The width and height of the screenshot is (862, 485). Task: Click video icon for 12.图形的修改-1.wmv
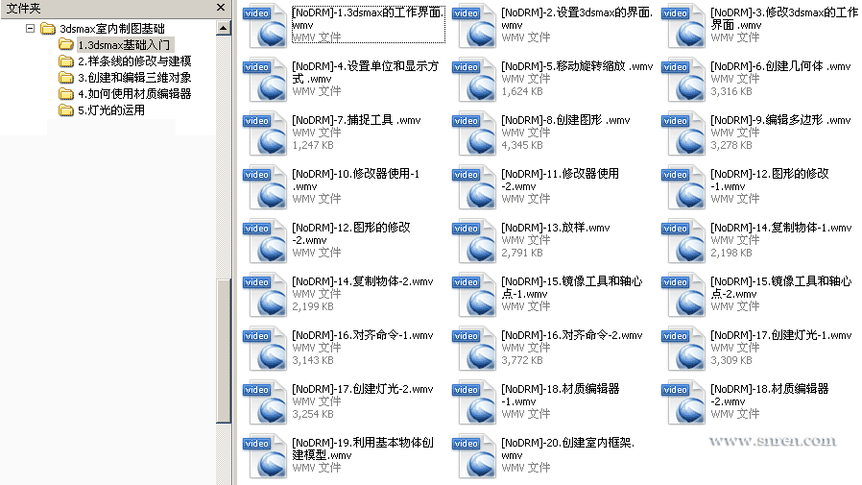pos(683,187)
